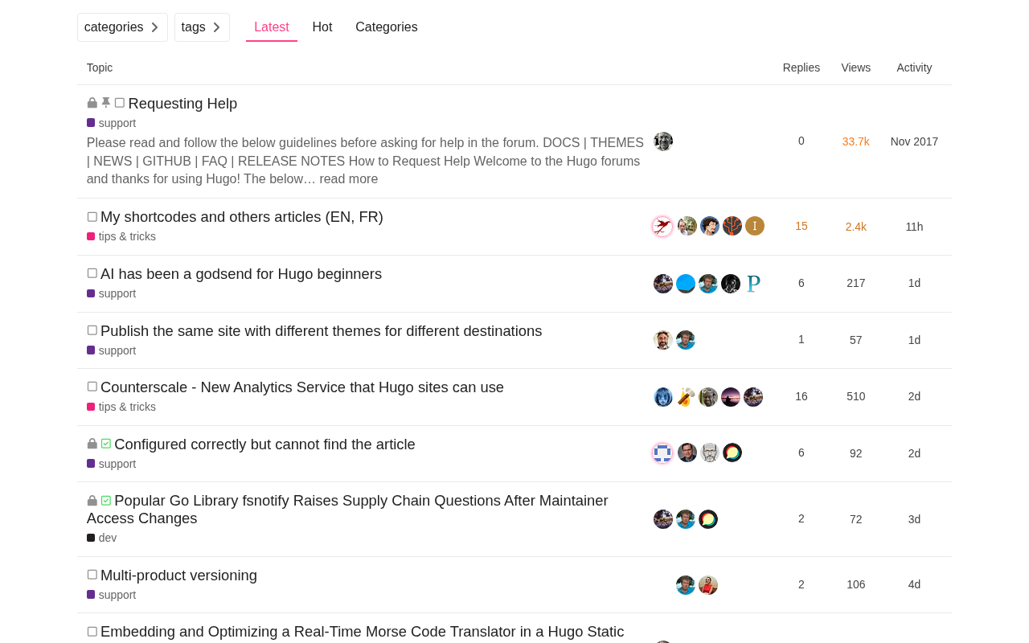Viewport: 1029px width, 643px height.
Task: Switch to the Categories tab
Action: click(387, 27)
